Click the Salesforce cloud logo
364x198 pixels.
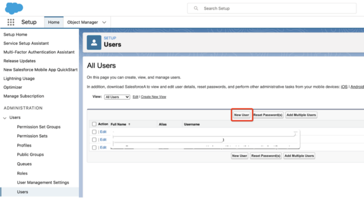(x=14, y=8)
